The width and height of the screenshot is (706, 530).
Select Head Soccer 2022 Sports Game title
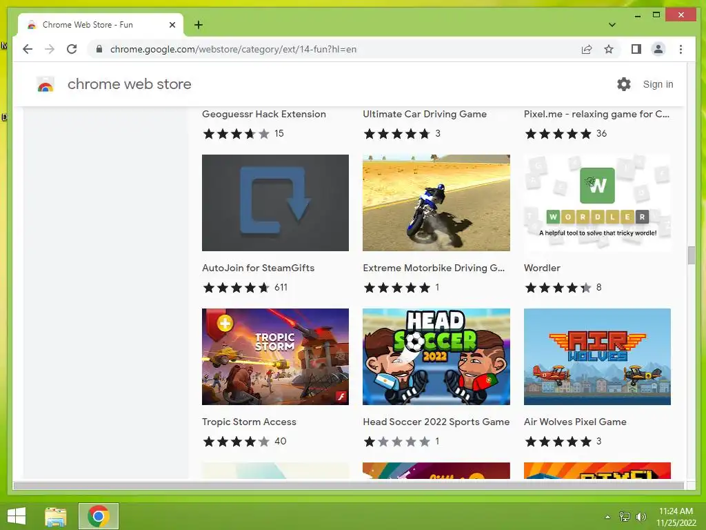coord(436,422)
